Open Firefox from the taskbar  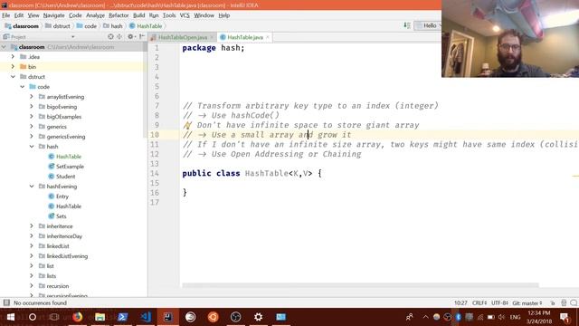coord(78,317)
